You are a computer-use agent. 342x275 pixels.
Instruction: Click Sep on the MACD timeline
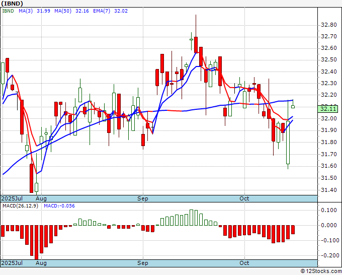point(143,263)
